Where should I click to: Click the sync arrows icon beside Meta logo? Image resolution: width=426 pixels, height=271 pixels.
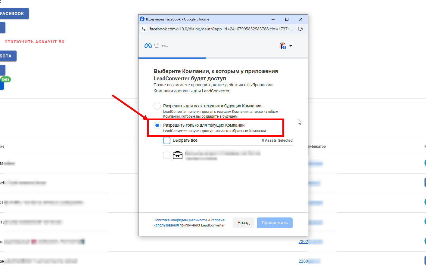pyautogui.click(x=157, y=46)
